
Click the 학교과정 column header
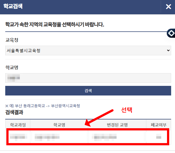18,125
